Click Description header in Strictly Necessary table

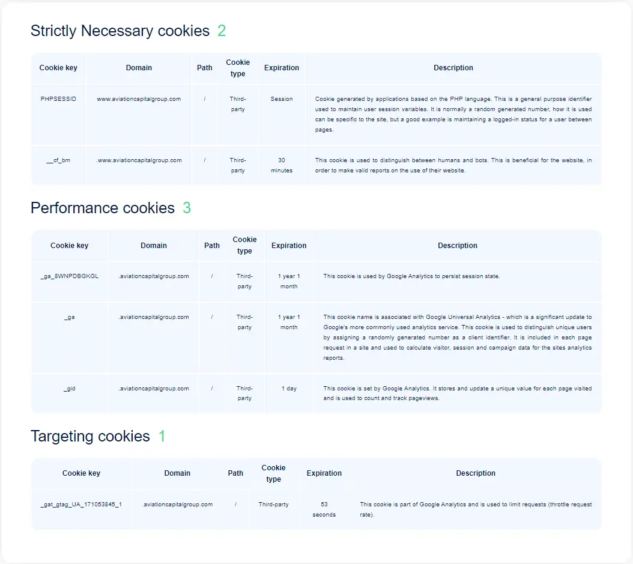453,68
